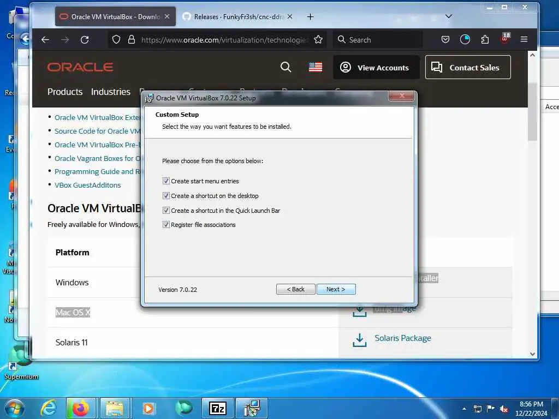
Task: Show site security padlock info
Action: (131, 39)
